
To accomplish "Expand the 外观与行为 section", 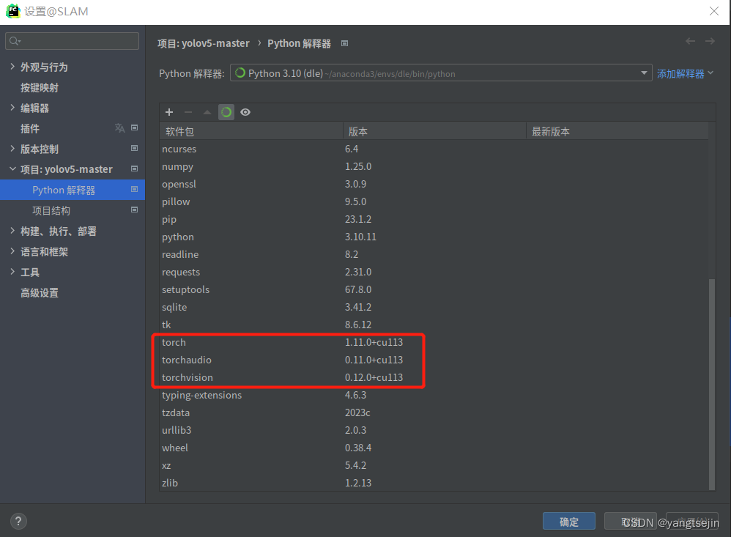I will 12,67.
